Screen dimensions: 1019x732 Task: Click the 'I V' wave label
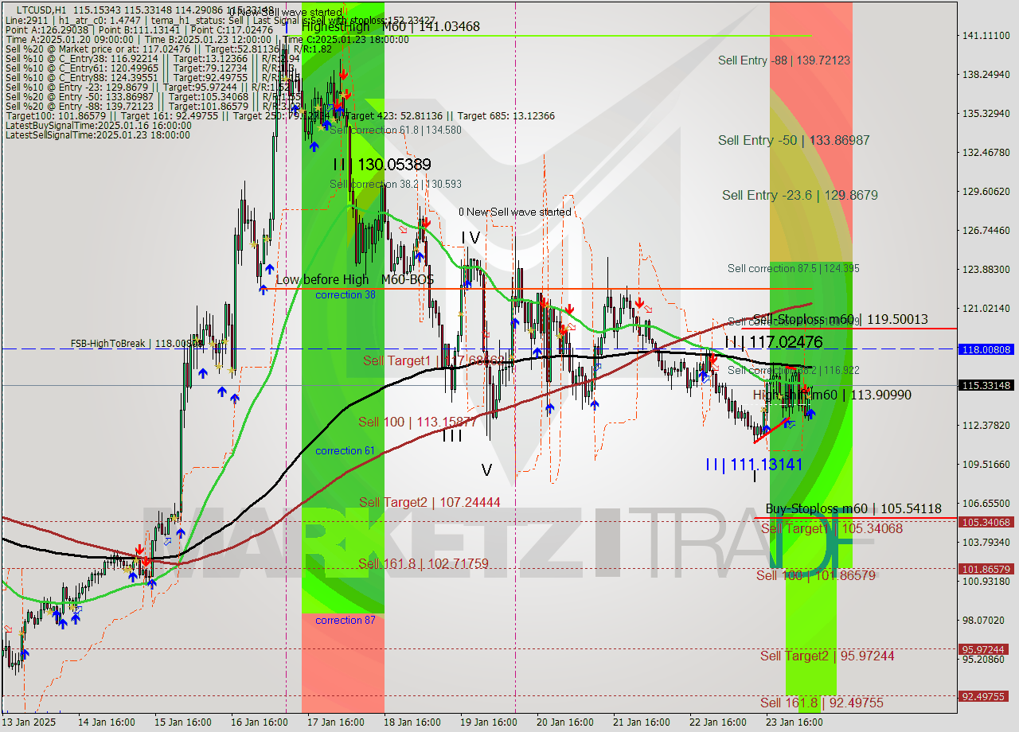(x=471, y=237)
